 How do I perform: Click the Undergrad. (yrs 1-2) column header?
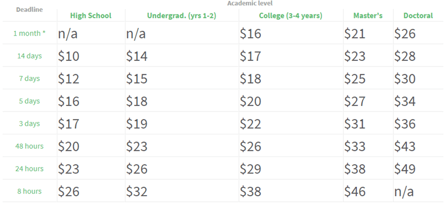pyautogui.click(x=182, y=15)
